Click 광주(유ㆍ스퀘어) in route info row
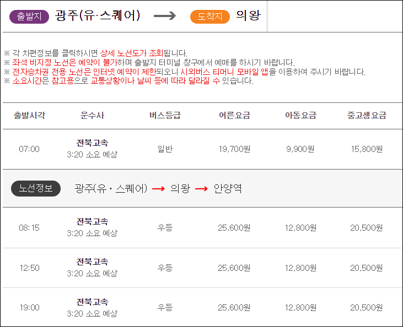The width and height of the screenshot is (403, 327). 111,189
